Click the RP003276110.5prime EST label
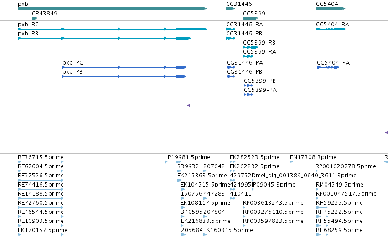Image resolution: width=388 pixels, height=237 pixels. click(x=273, y=212)
